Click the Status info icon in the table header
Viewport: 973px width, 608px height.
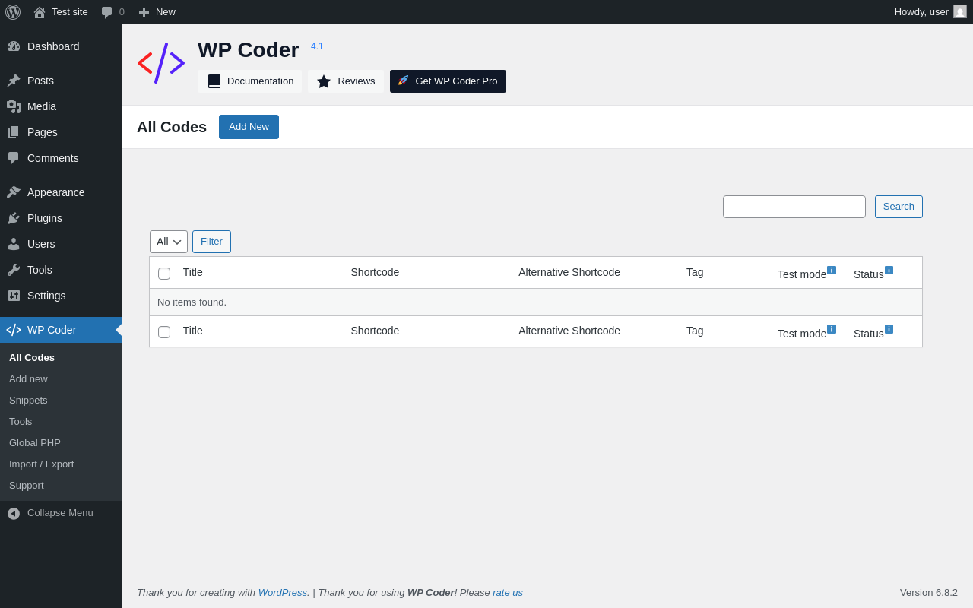pyautogui.click(x=889, y=271)
